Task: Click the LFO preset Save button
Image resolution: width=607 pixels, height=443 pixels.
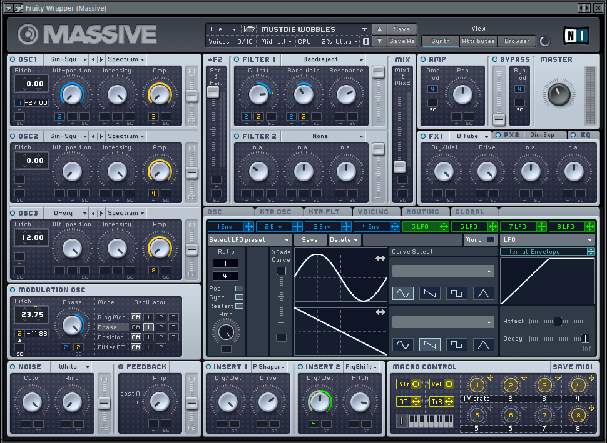Action: (310, 240)
